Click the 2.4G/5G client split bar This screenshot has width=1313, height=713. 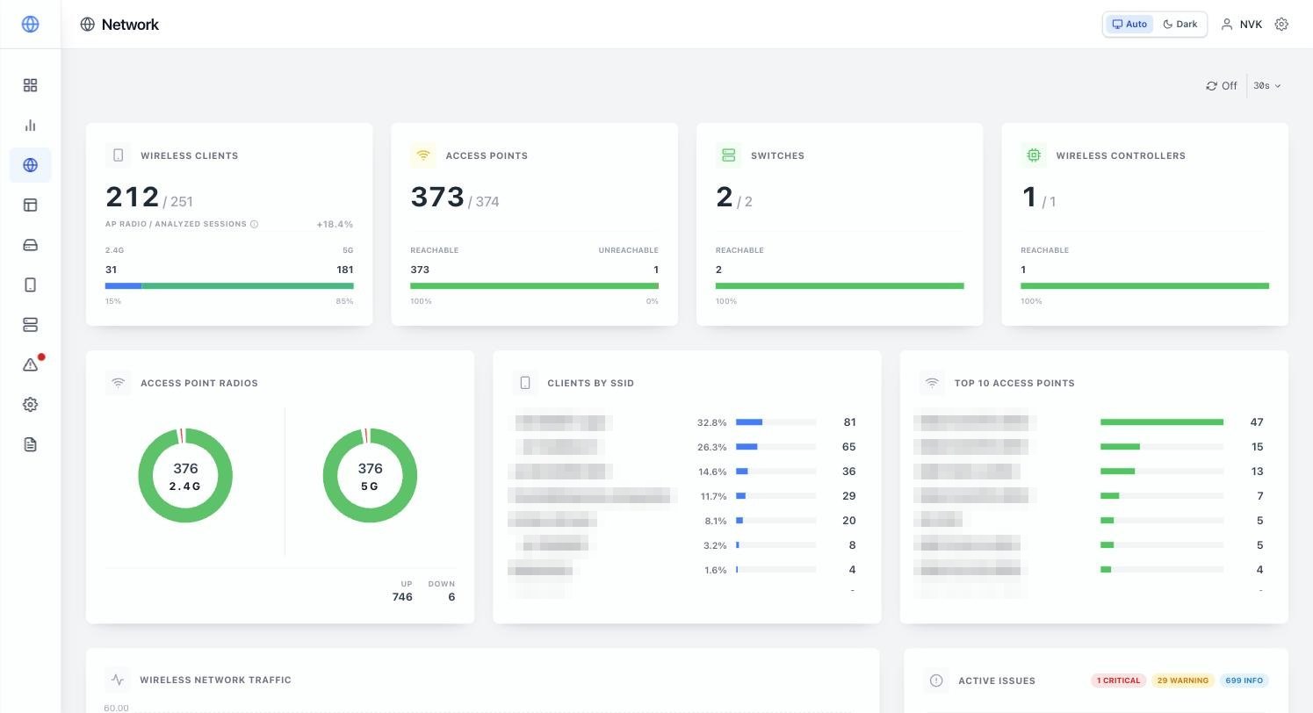(229, 286)
